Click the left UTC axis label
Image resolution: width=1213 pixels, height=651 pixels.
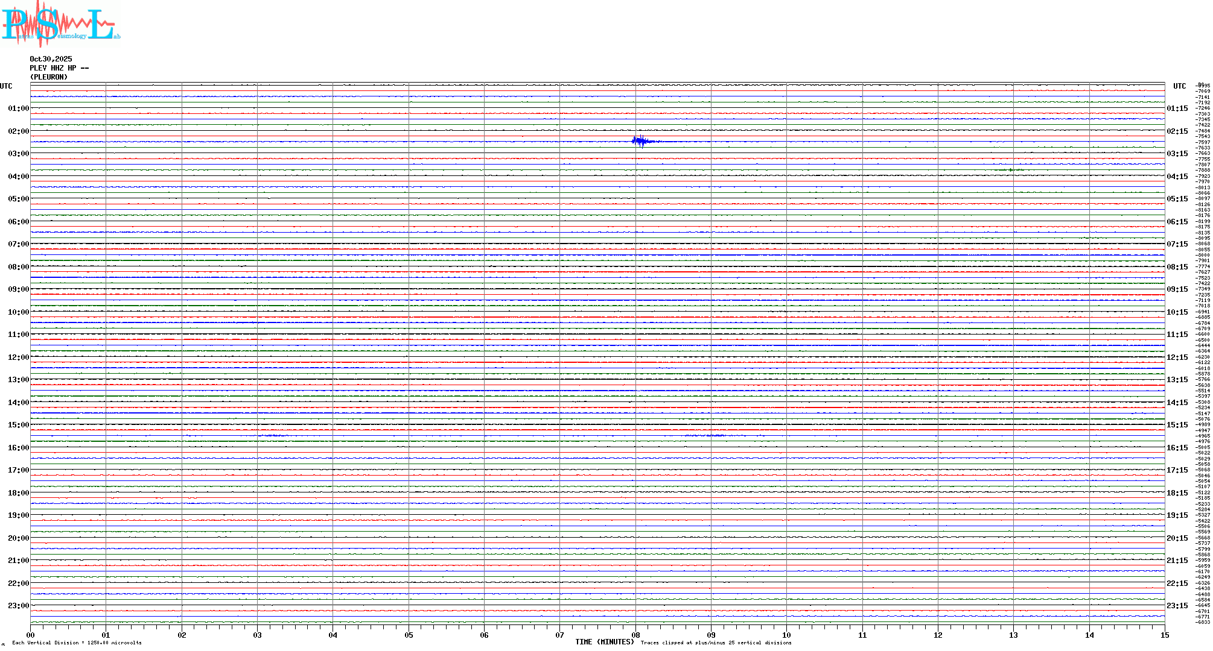pos(6,86)
